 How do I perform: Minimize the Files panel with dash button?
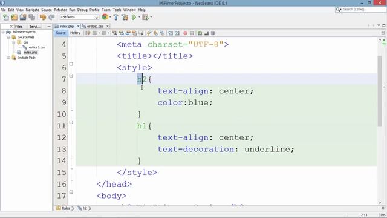(x=49, y=27)
